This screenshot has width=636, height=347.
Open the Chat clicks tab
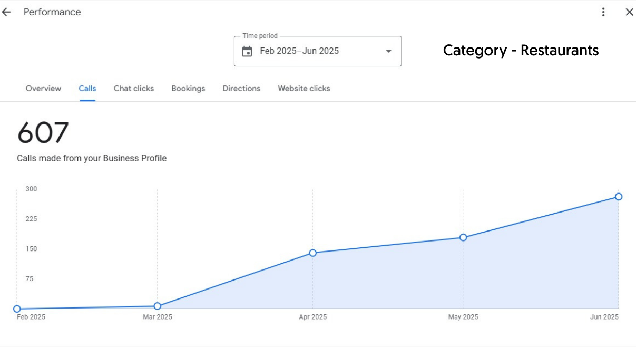134,89
